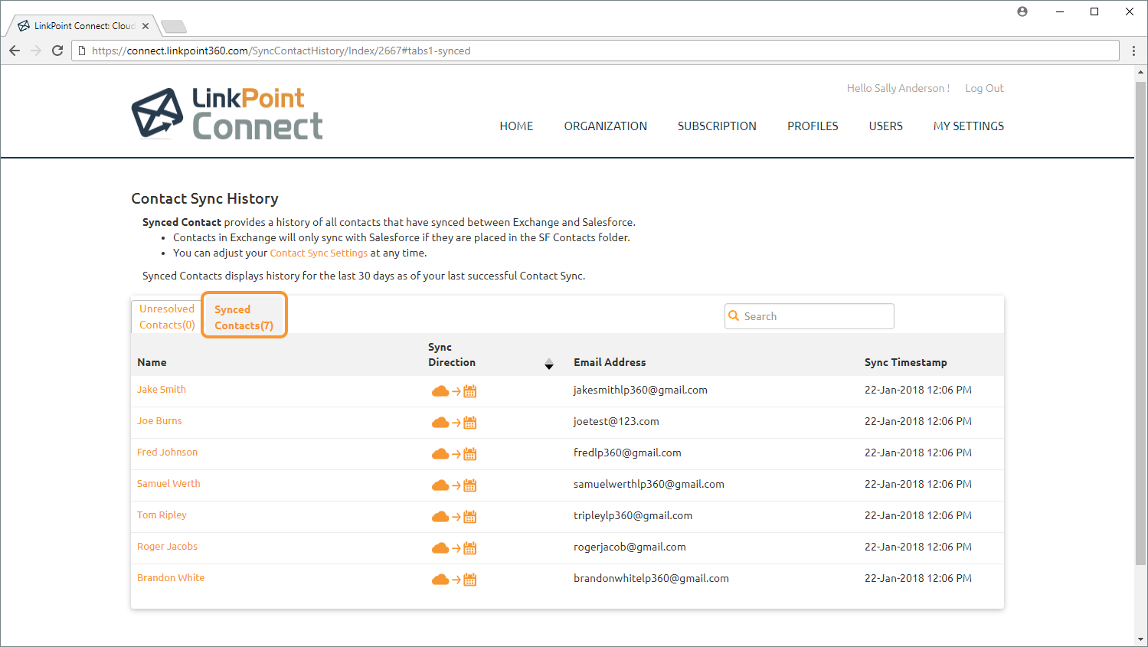This screenshot has height=647, width=1148.
Task: Open the Brandon White contact link
Action: (171, 577)
